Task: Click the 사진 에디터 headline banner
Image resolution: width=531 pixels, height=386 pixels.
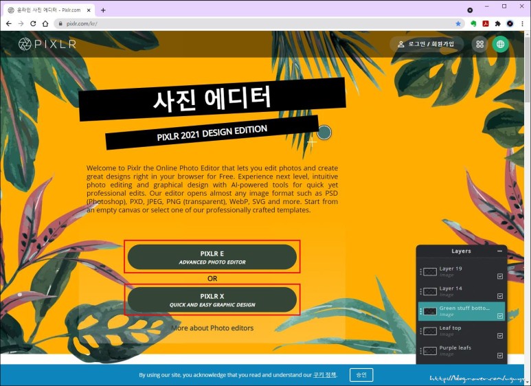Action: (x=212, y=99)
